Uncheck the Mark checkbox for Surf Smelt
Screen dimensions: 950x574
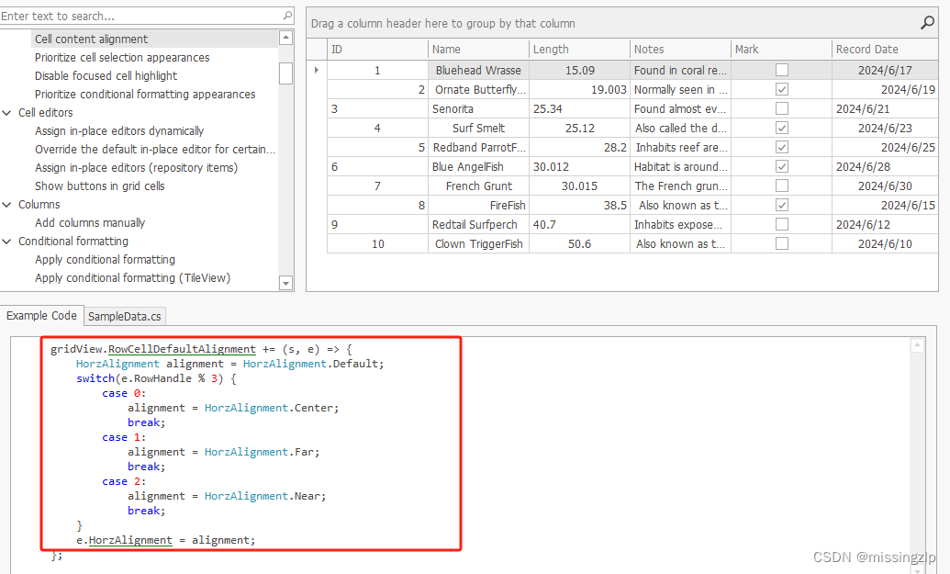click(x=782, y=128)
